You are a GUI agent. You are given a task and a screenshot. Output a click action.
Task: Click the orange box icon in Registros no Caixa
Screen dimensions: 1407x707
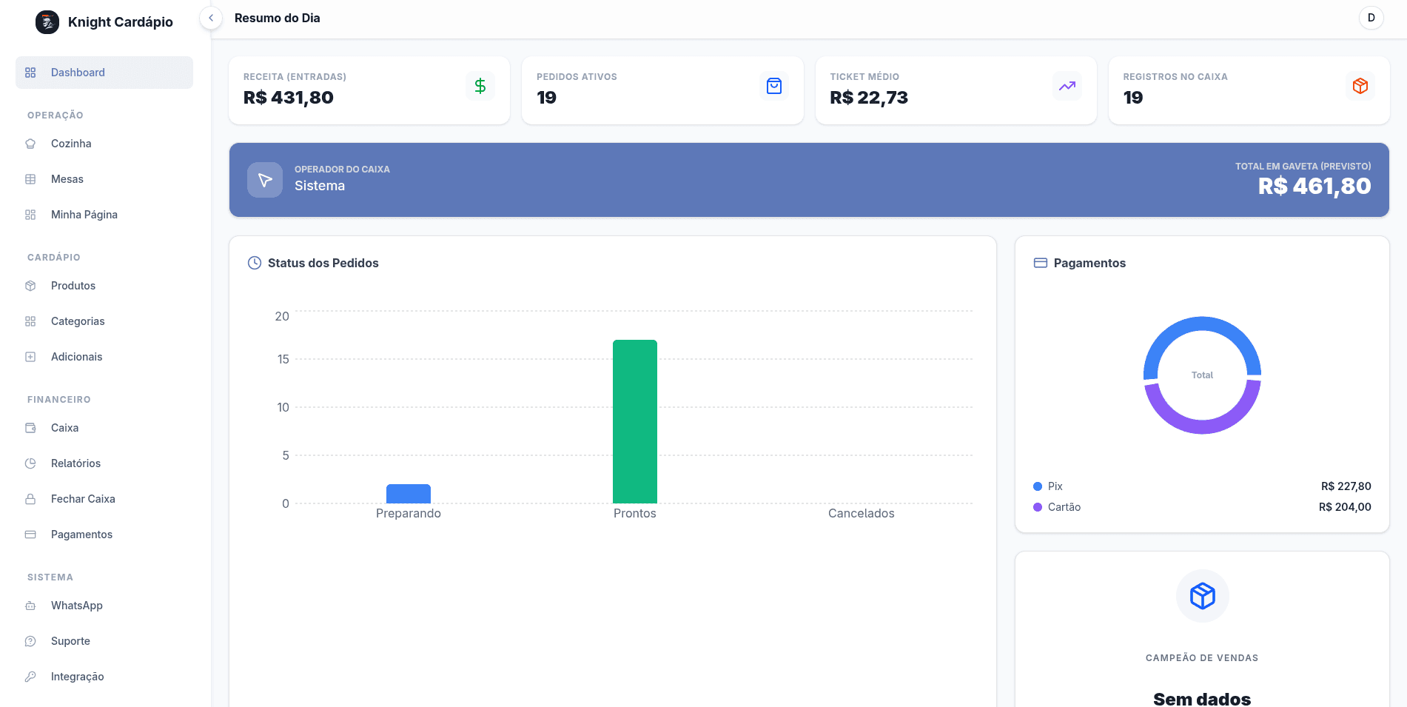[1360, 87]
